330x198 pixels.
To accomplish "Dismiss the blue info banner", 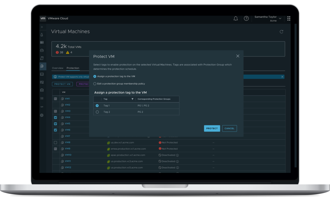I will [x=282, y=77].
